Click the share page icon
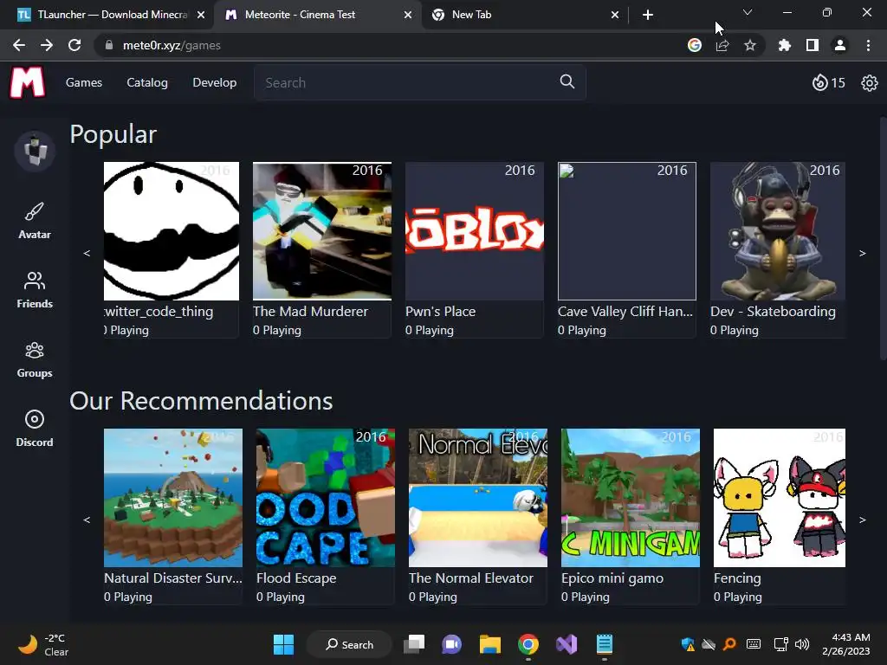Screen dimensions: 887x665 (722, 45)
